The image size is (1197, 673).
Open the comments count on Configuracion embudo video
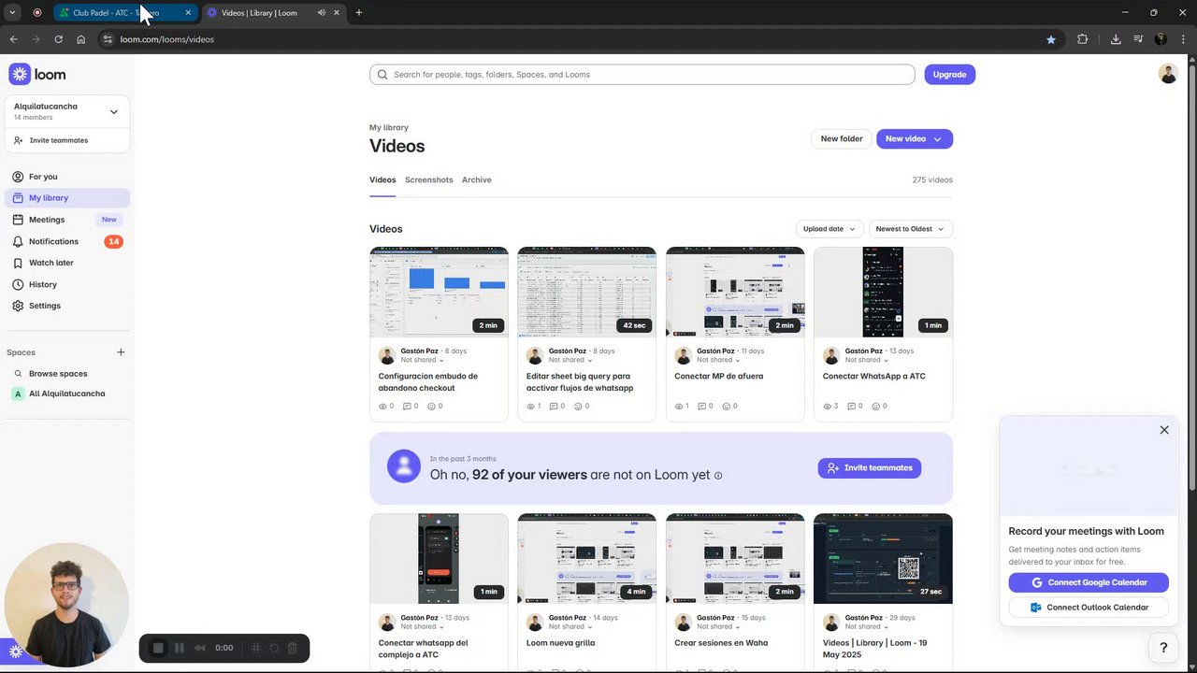pos(410,407)
